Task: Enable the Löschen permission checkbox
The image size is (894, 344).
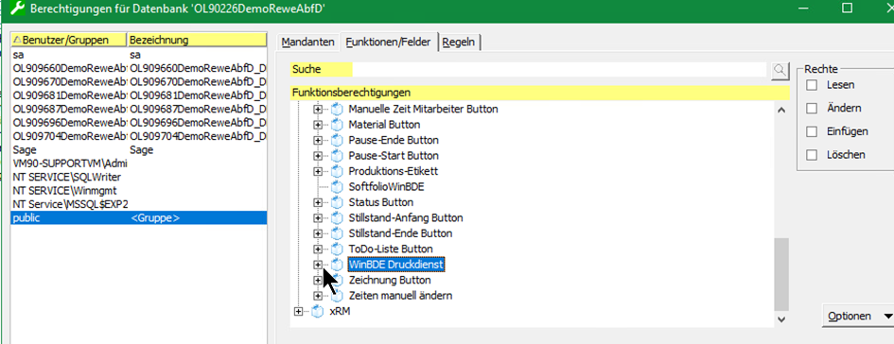Action: [812, 155]
